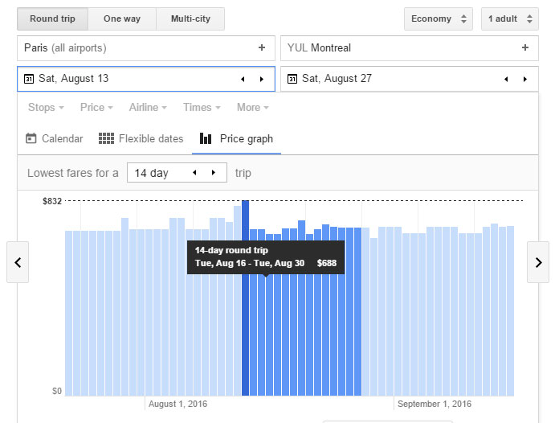Select Round trip option
Viewport: 559px width, 423px height.
click(52, 19)
